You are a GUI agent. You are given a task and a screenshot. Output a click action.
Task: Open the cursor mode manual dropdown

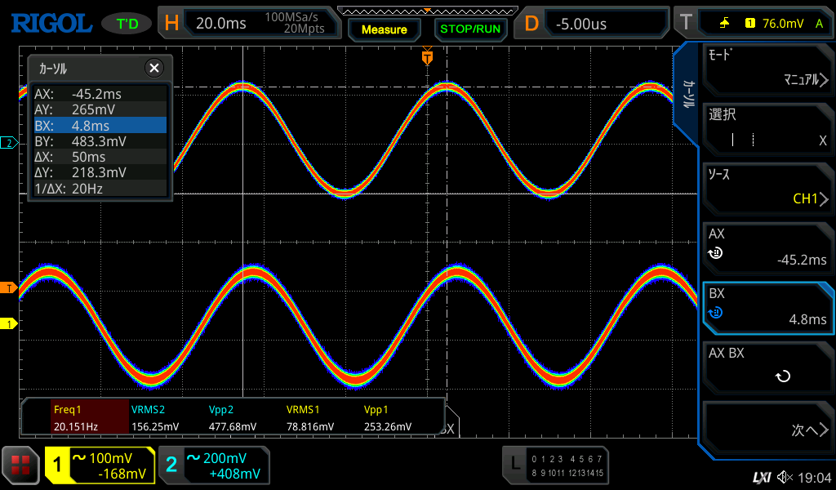(x=767, y=69)
